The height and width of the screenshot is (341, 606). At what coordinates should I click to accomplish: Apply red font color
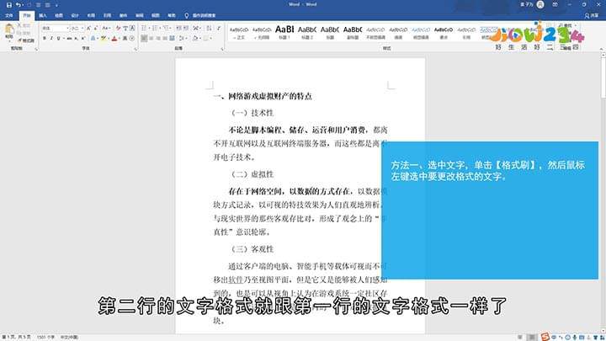tap(114, 38)
